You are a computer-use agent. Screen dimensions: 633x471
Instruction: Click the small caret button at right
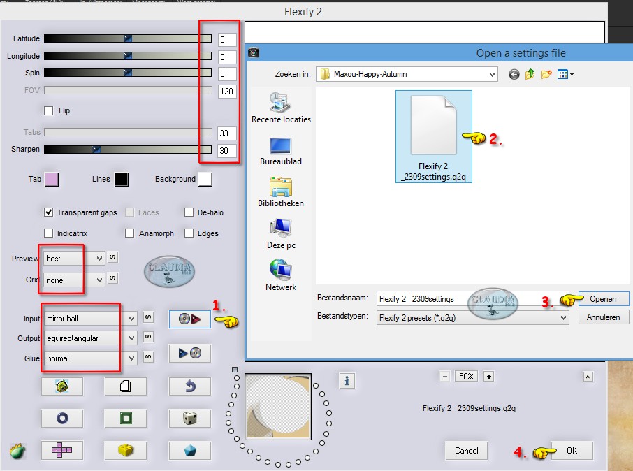point(588,377)
